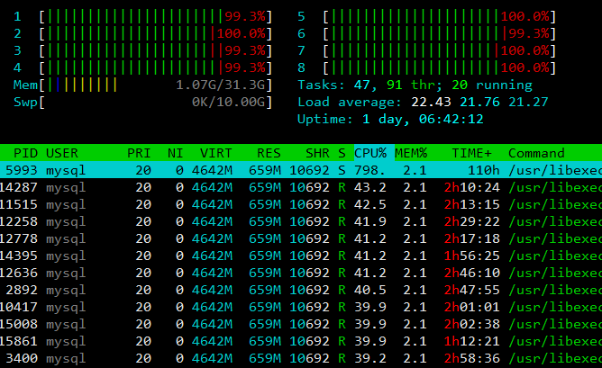Select process row with PID 3400
Viewport: 602px width, 368px height.
[x=301, y=358]
